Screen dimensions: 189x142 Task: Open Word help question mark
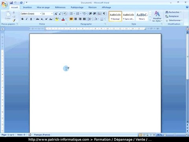click(x=187, y=7)
